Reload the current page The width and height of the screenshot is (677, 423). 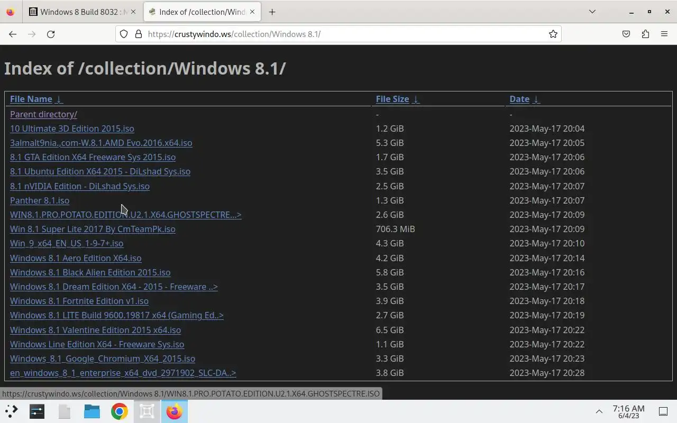pos(51,34)
